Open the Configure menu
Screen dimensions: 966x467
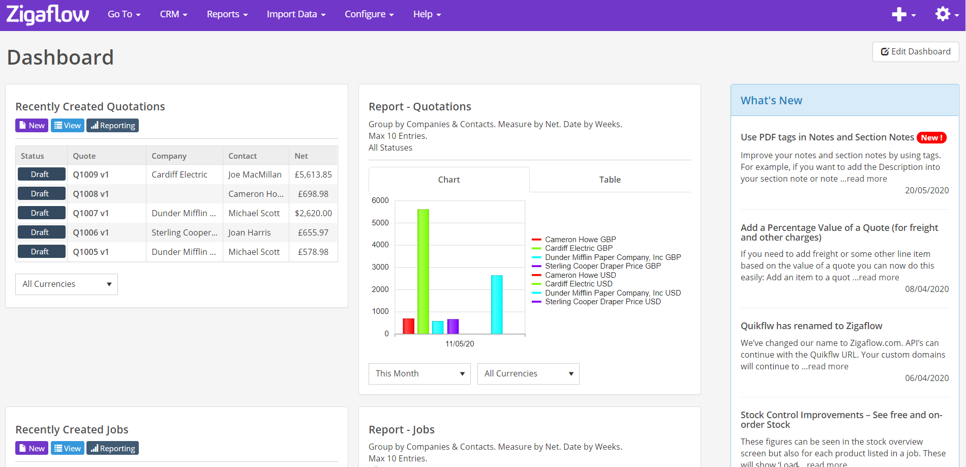pos(369,14)
